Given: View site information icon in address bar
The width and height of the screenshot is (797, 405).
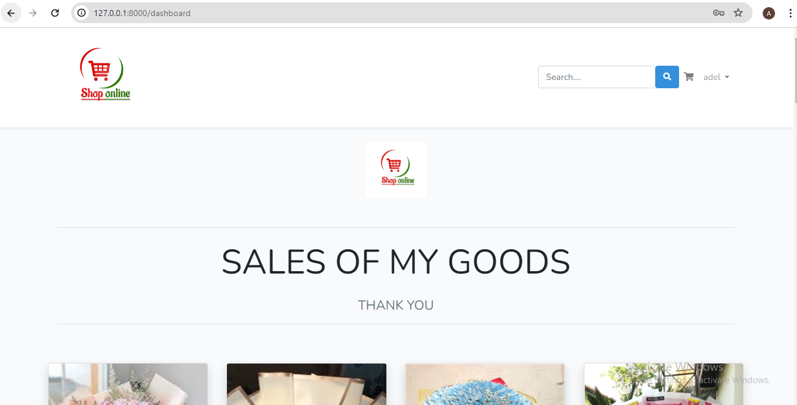Looking at the screenshot, I should pos(82,13).
